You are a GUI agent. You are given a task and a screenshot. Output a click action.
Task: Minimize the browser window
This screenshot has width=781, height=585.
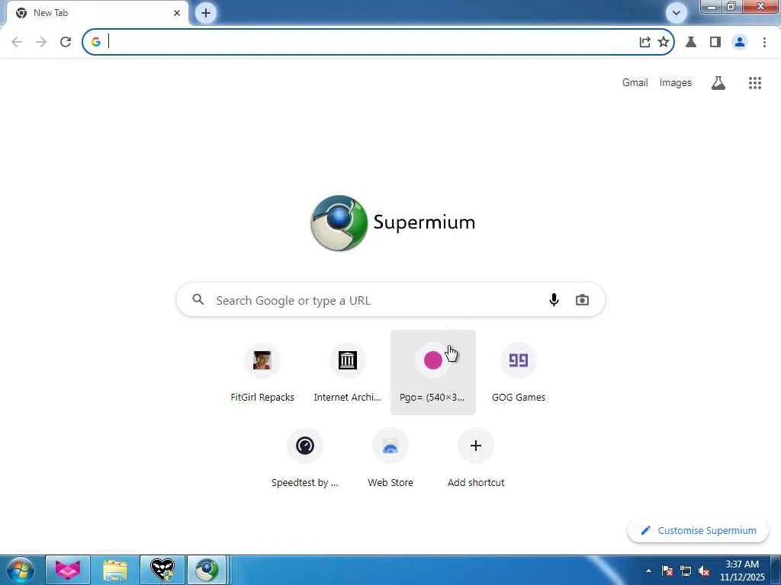(712, 7)
